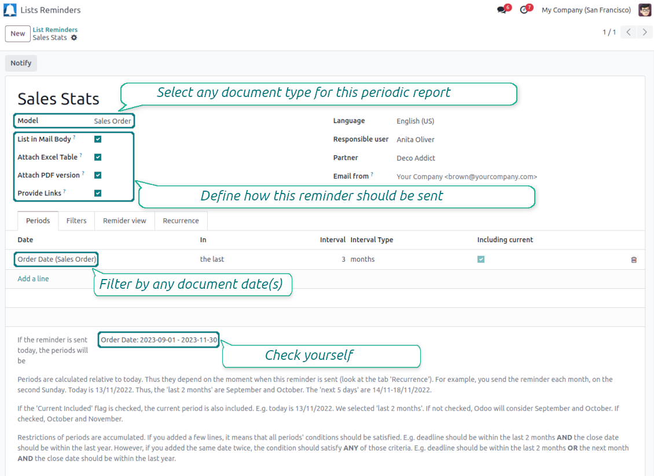
Task: Click the help mark next to List in Mail Body
Action: pyautogui.click(x=74, y=136)
